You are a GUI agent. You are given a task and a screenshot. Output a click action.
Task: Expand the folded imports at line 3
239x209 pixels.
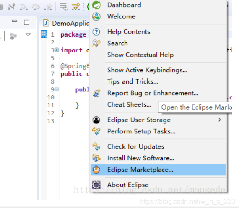pos(57,50)
